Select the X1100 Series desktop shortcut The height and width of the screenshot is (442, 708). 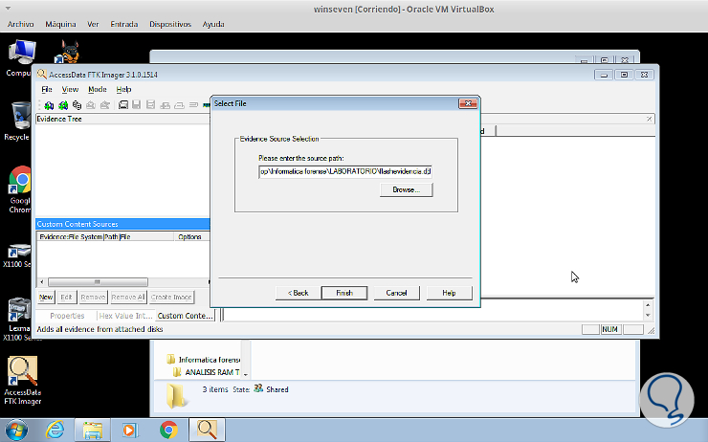(18, 255)
